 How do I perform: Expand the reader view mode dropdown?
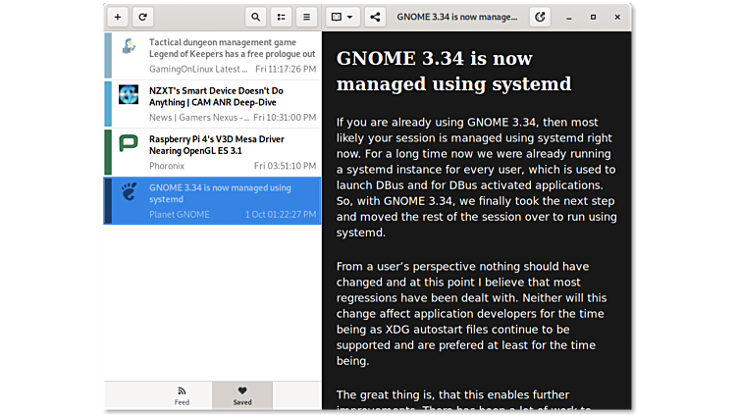tap(342, 17)
